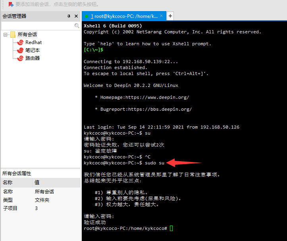This screenshot has height=241, width=287.
Task: Click the bbs.deepin.org Bugreport URL
Action: click(x=160, y=109)
